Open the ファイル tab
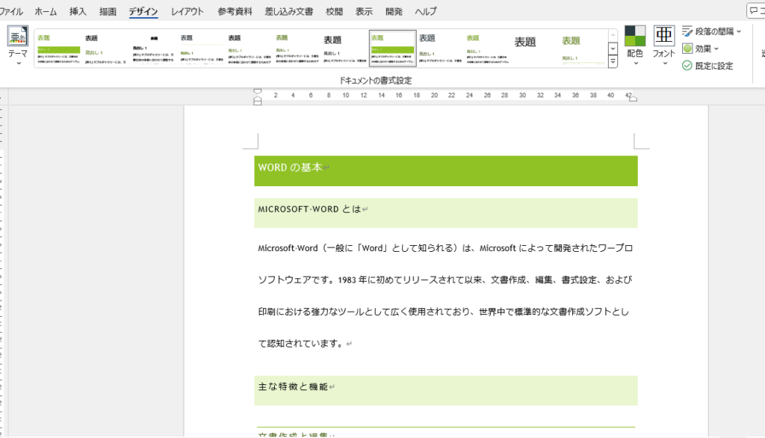Image resolution: width=765 pixels, height=438 pixels. (10, 11)
